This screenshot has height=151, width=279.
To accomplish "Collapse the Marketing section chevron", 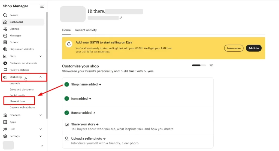I will [41, 77].
